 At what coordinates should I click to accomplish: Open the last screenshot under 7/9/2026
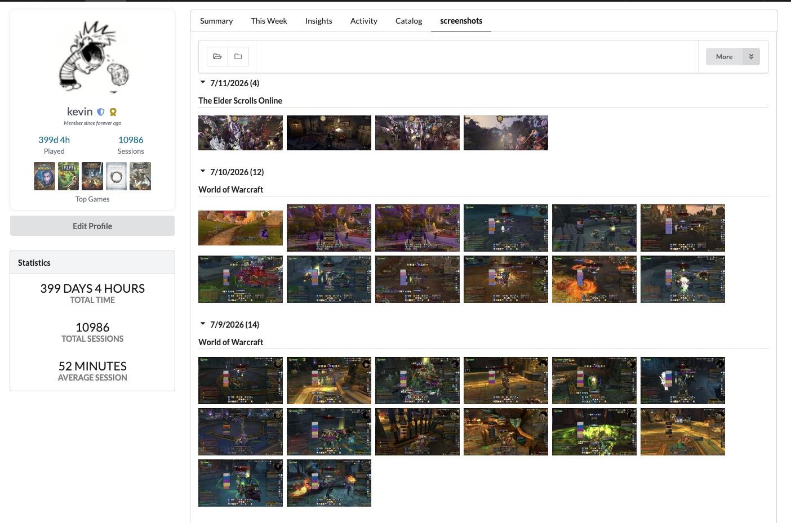point(329,483)
